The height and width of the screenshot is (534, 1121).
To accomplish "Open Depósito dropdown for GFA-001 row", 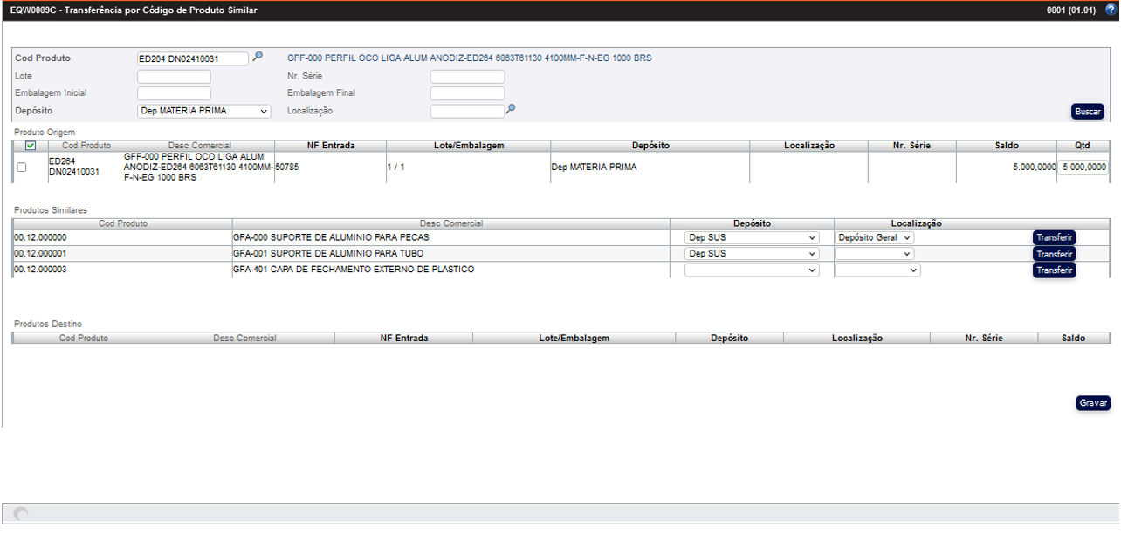I will pyautogui.click(x=752, y=254).
